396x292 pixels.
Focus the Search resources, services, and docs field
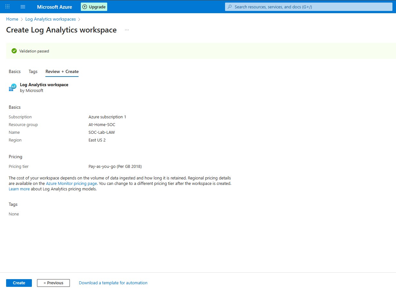[x=309, y=7]
